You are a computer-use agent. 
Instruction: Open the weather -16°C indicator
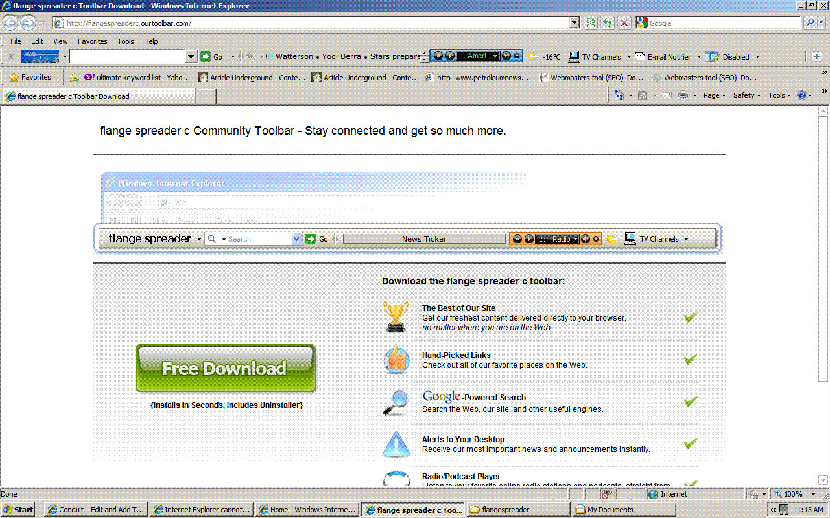tap(545, 56)
